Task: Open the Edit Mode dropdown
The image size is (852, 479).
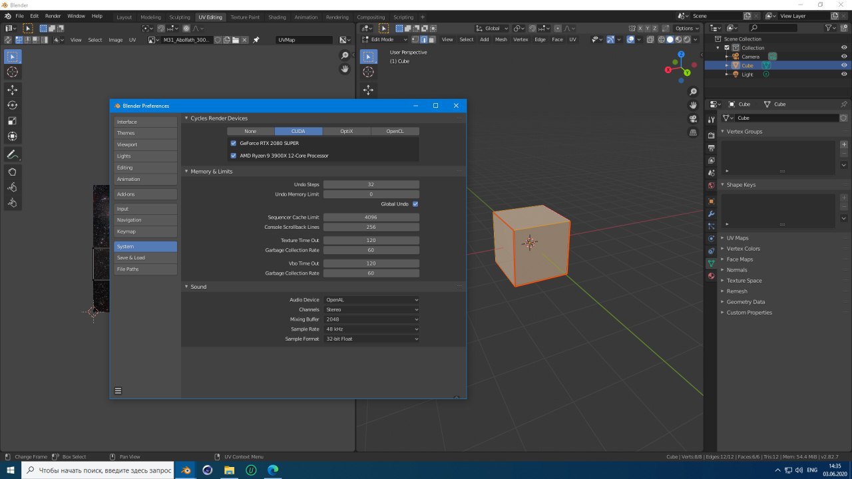Action: [385, 39]
